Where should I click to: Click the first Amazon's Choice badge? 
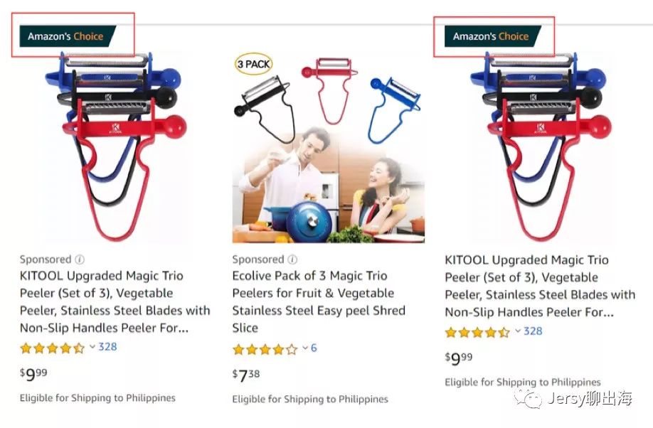pyautogui.click(x=68, y=36)
